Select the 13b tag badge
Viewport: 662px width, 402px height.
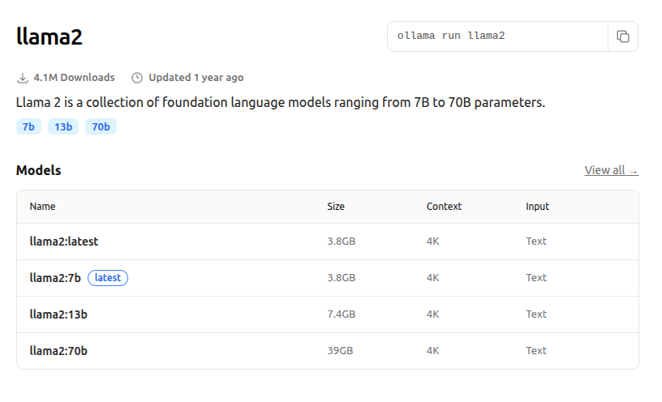(x=63, y=126)
